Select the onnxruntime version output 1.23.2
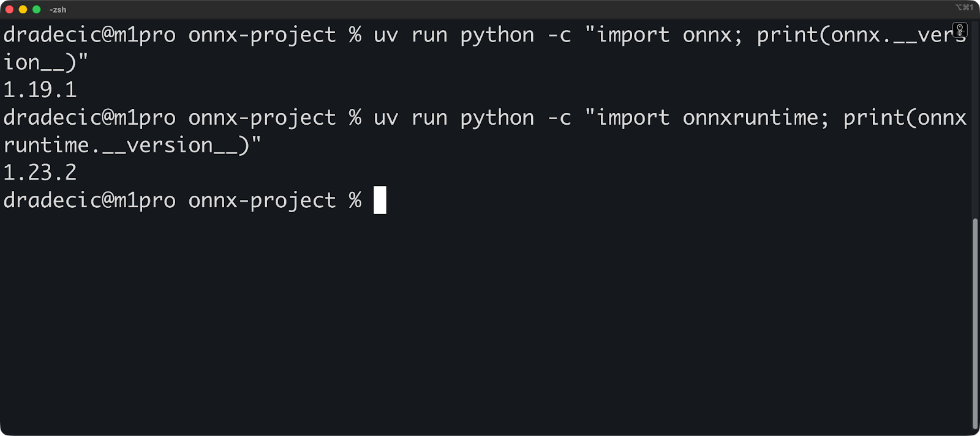The image size is (980, 436). tap(40, 172)
